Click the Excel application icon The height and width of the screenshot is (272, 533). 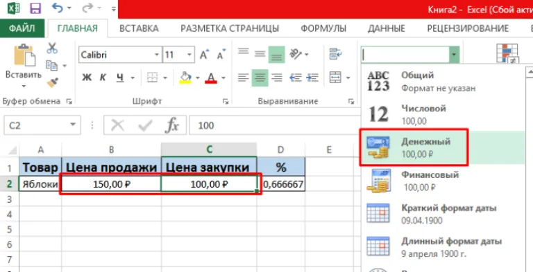(x=14, y=8)
